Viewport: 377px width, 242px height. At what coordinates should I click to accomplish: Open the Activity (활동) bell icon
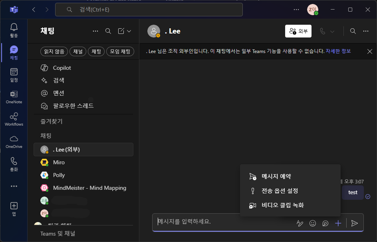14,30
